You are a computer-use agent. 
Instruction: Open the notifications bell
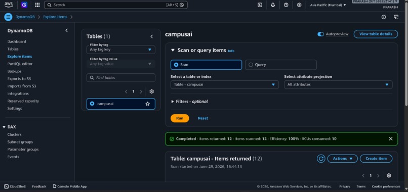pos(273,5)
